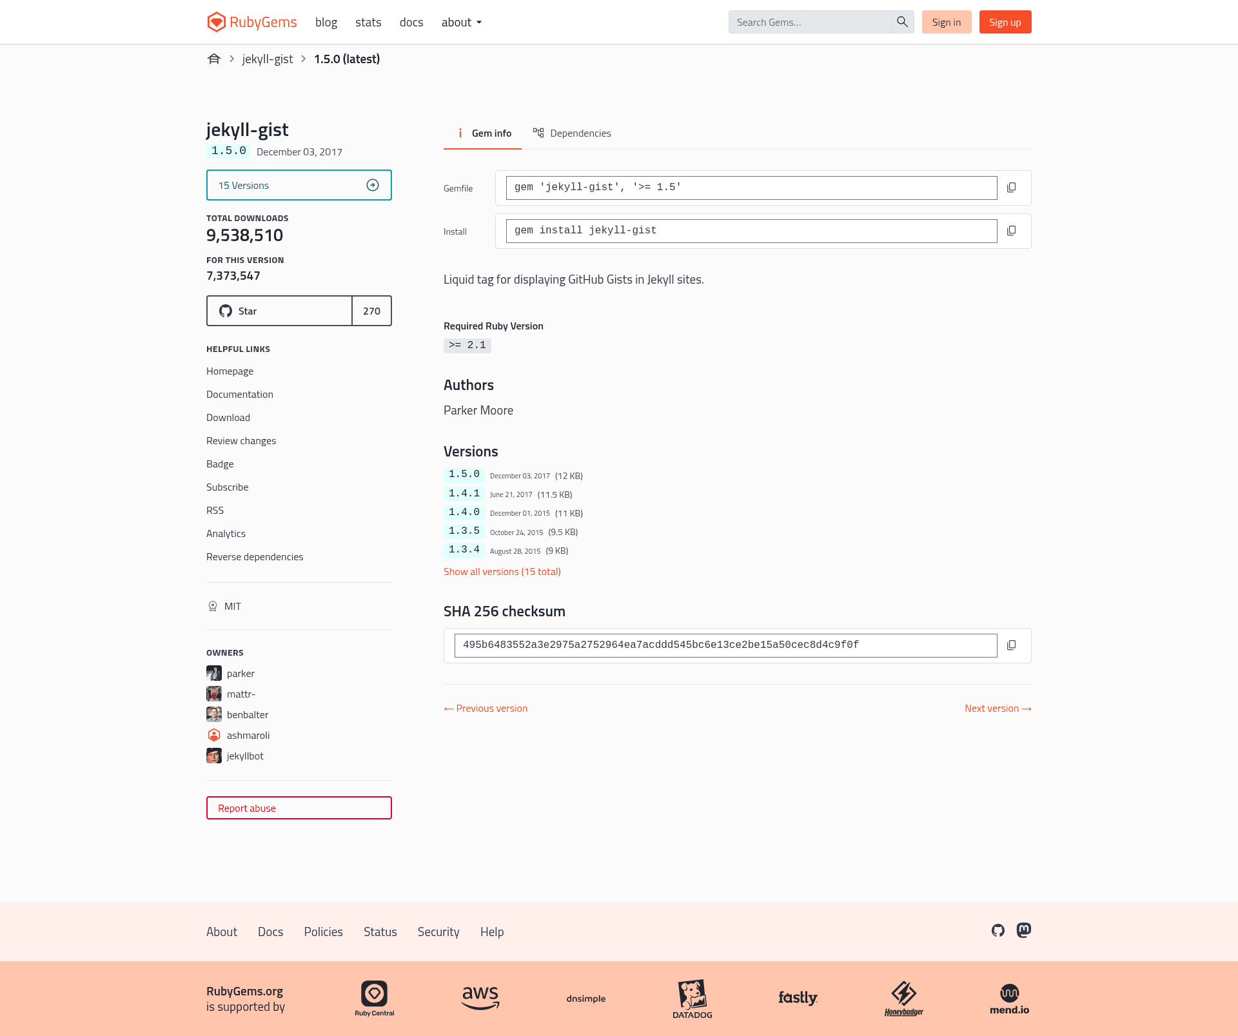Viewport: 1238px width, 1036px height.
Task: Click jekyllbot's avatar
Action: [x=214, y=756]
